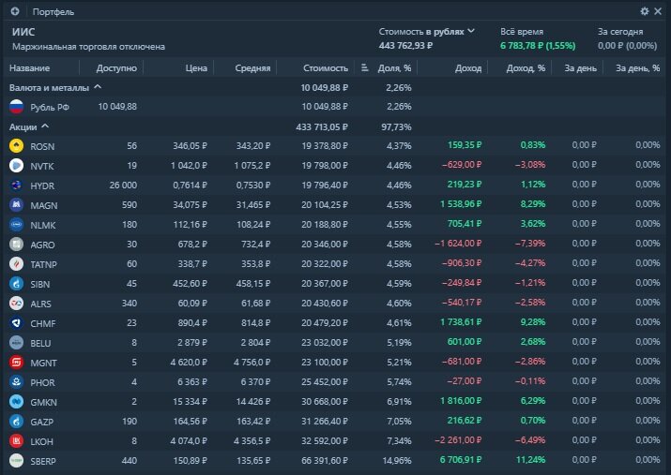Click the GAZP company logo
This screenshot has height=475, width=671.
(16, 422)
